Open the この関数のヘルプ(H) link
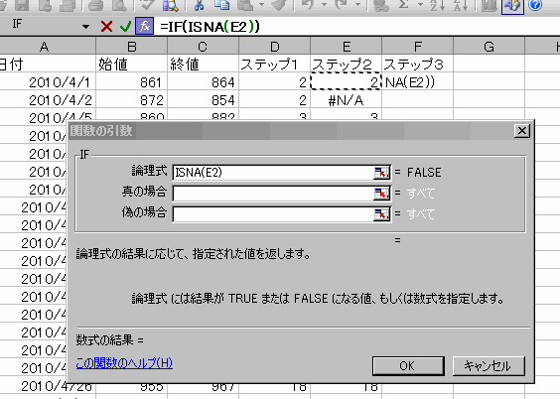The width and height of the screenshot is (560, 399). (x=124, y=363)
